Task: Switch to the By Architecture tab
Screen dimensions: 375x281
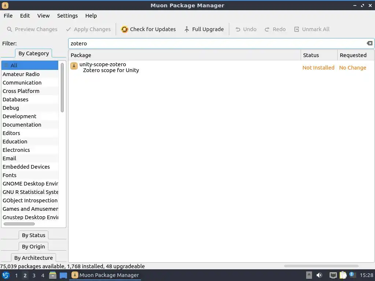Action: pos(33,258)
